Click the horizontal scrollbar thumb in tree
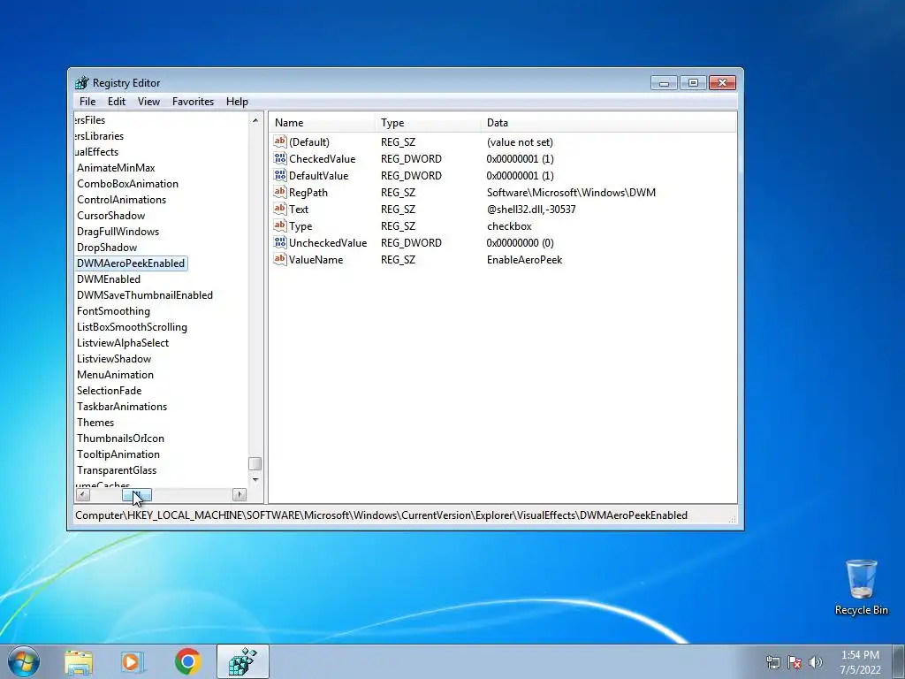 (137, 495)
